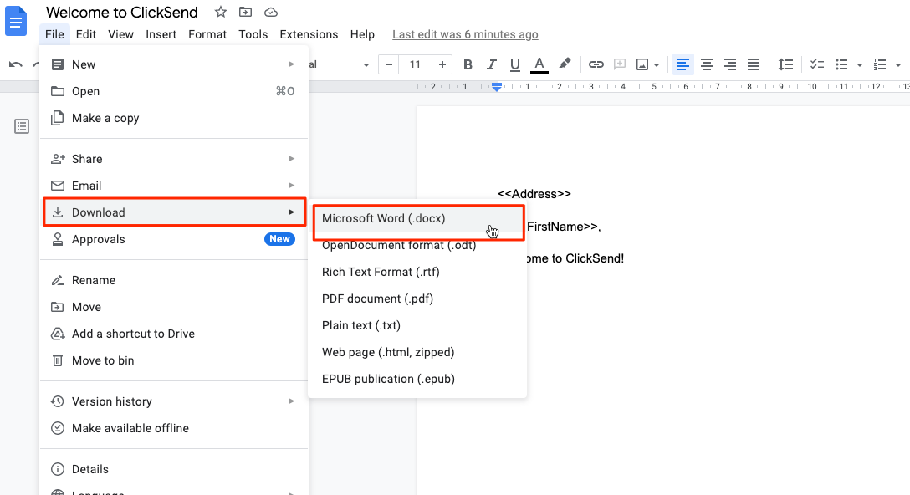Screen dimensions: 910x495
Task: Apply underline formatting
Action: click(x=514, y=64)
